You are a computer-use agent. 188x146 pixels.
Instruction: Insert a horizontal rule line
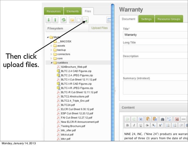[184, 119]
